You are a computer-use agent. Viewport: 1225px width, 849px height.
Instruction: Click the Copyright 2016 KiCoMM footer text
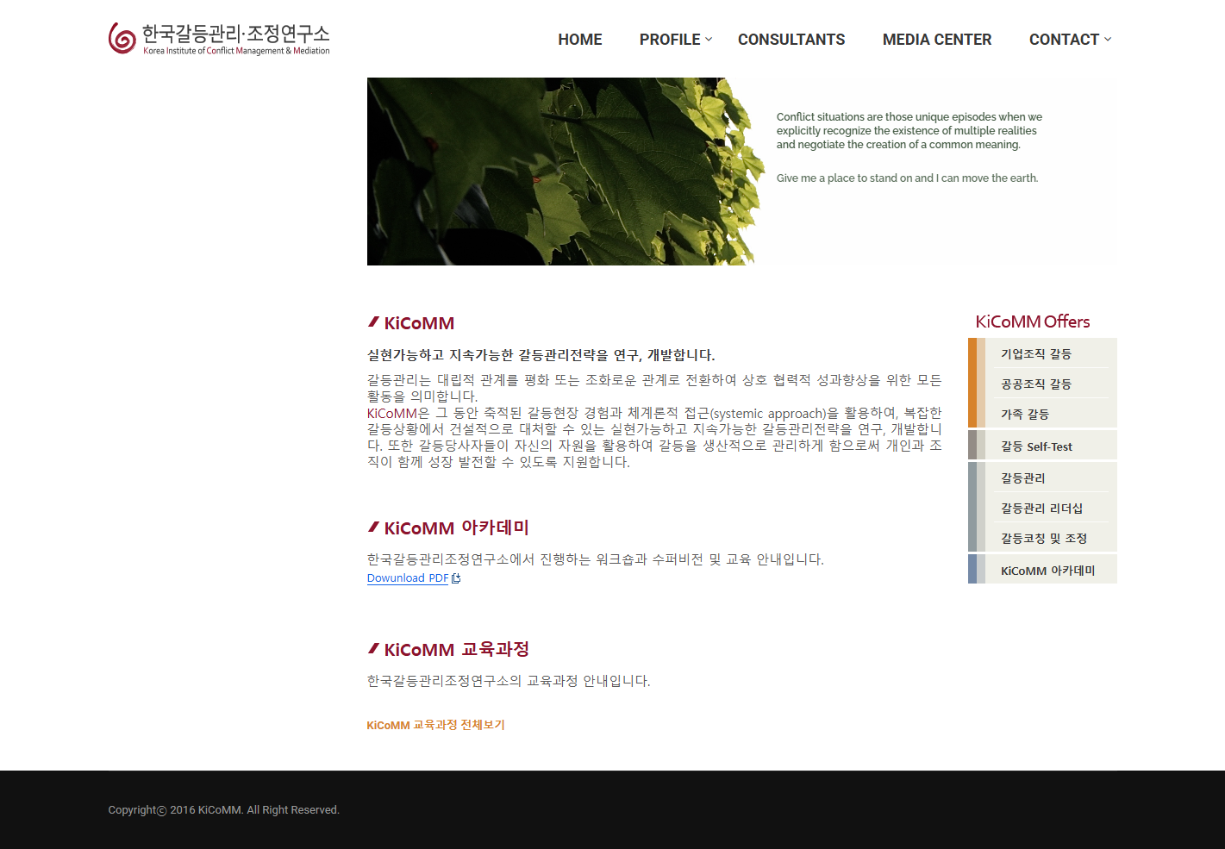point(224,810)
